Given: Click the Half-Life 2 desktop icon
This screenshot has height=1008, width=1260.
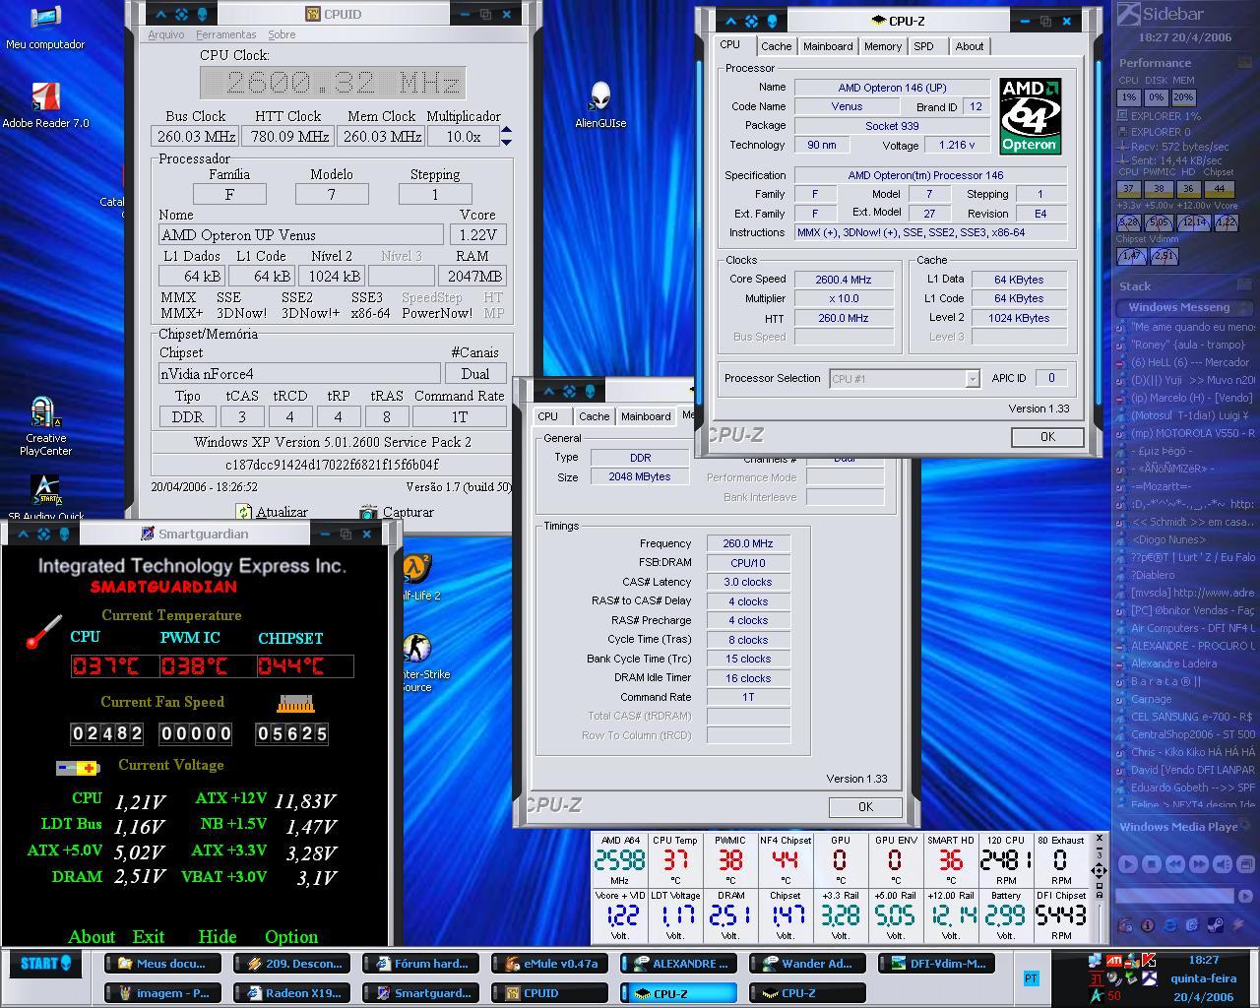Looking at the screenshot, I should [x=418, y=577].
